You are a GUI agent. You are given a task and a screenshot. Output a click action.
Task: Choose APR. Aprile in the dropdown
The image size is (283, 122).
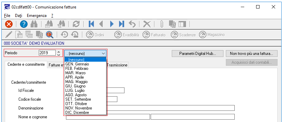85,77
